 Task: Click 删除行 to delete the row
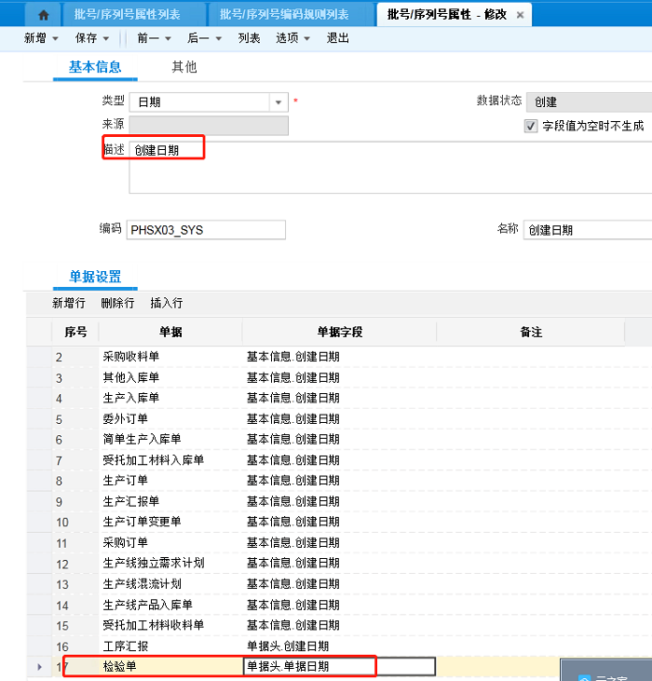[x=117, y=303]
